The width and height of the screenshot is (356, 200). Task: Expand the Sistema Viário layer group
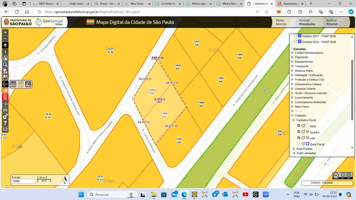(292, 71)
